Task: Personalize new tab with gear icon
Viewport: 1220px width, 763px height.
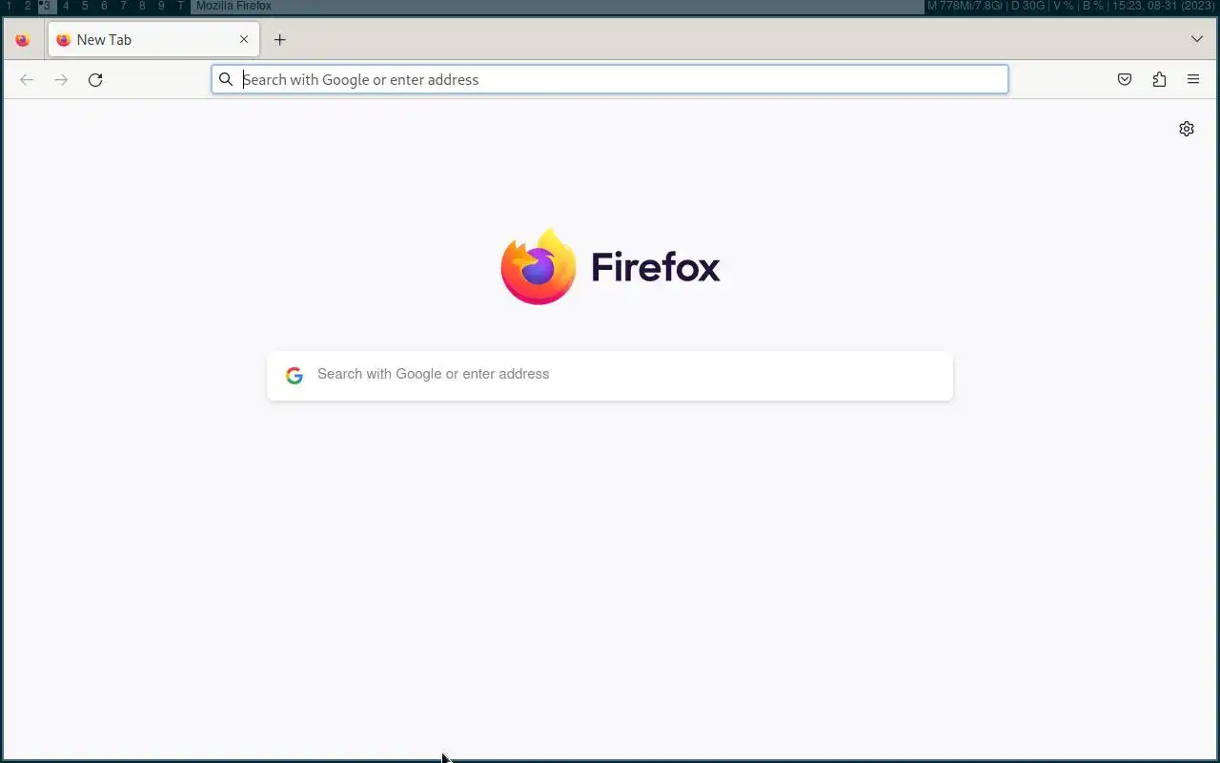Action: 1187,129
